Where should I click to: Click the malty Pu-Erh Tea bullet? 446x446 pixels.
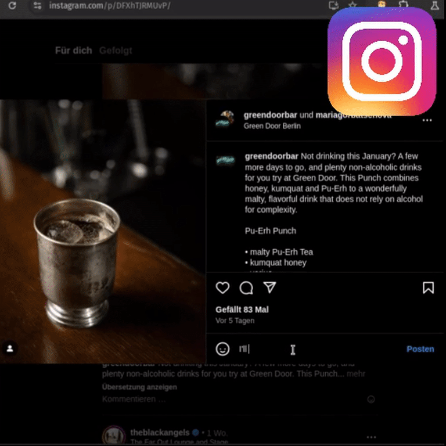[279, 252]
